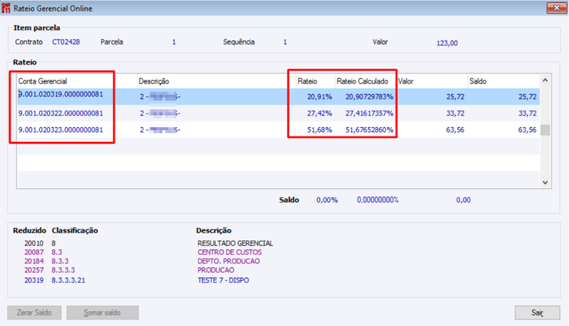Screen dimensions: 569x326
Task: Click the 27,42% Rateio cell
Action: (319, 114)
